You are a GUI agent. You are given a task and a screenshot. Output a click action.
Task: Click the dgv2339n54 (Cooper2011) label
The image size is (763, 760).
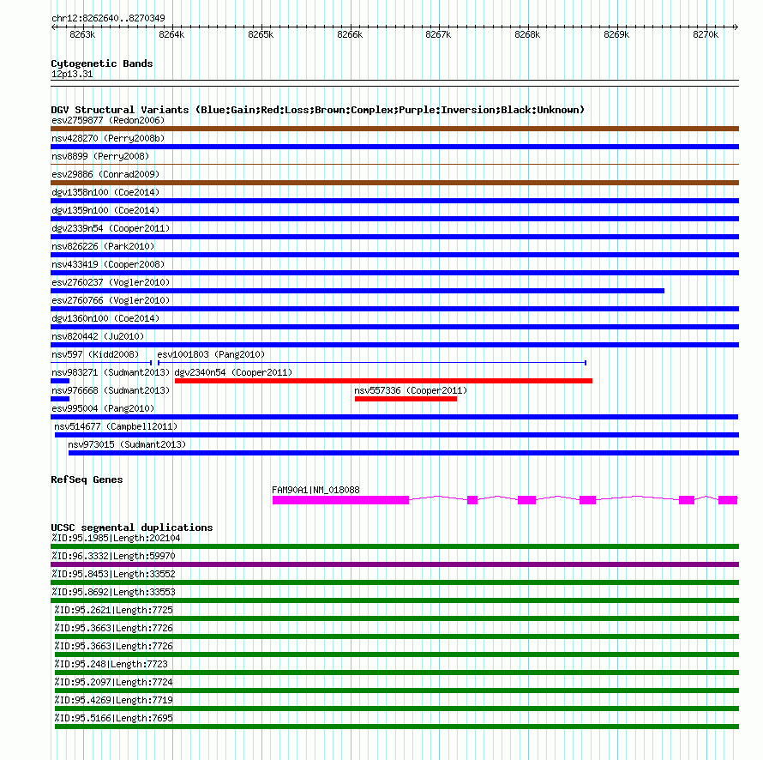pos(111,228)
